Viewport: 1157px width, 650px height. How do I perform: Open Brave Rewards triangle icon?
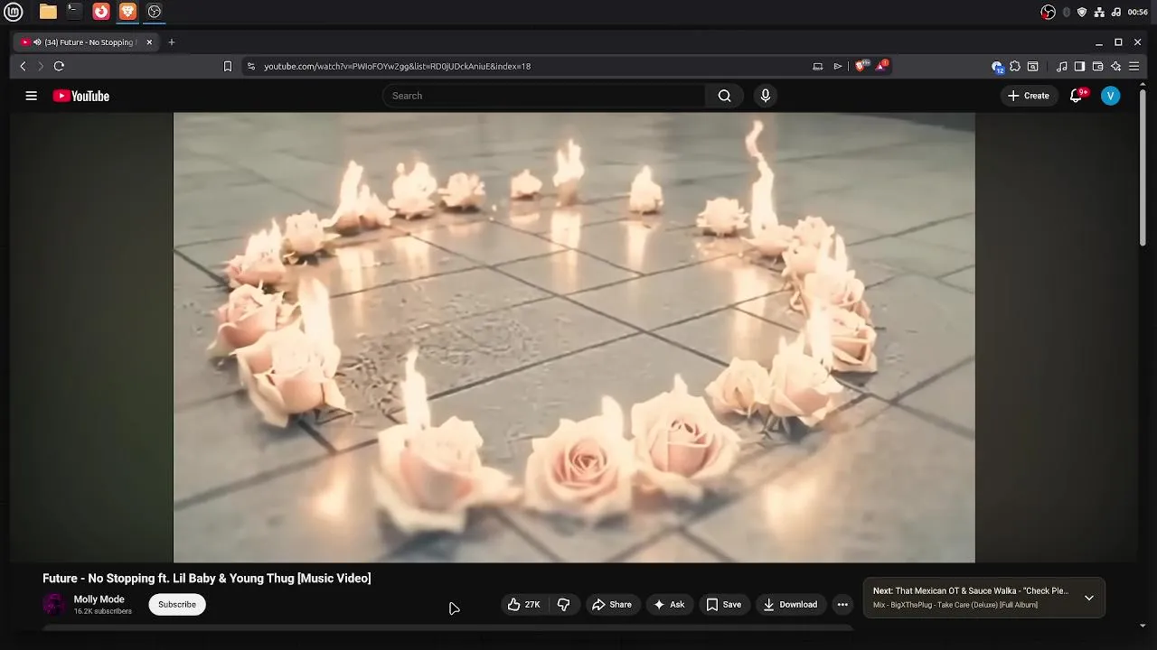881,66
